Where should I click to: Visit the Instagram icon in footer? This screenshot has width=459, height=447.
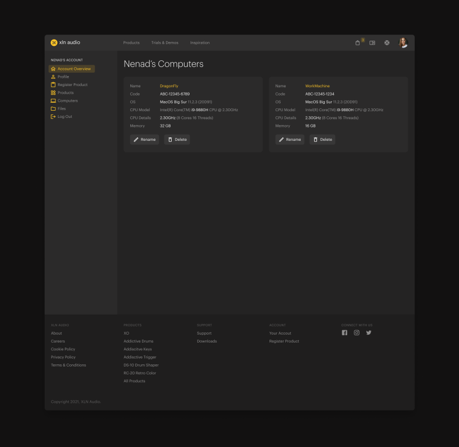[357, 333]
